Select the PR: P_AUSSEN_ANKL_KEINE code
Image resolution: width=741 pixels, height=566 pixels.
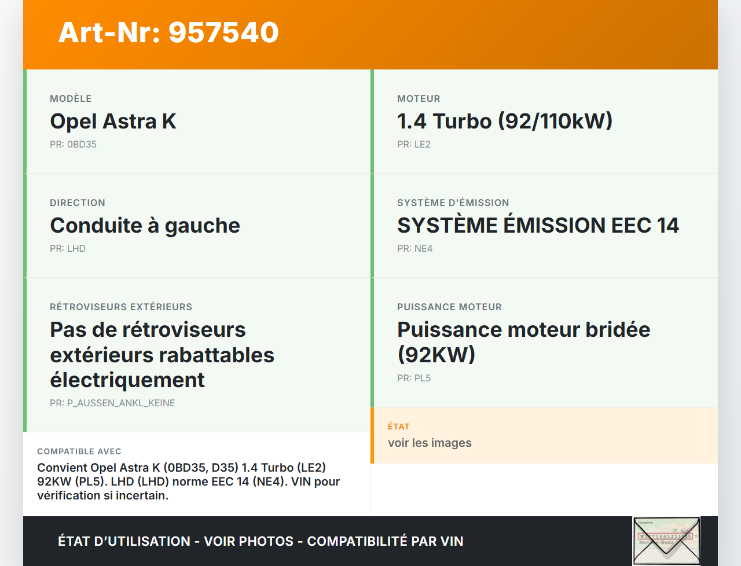coord(112,403)
